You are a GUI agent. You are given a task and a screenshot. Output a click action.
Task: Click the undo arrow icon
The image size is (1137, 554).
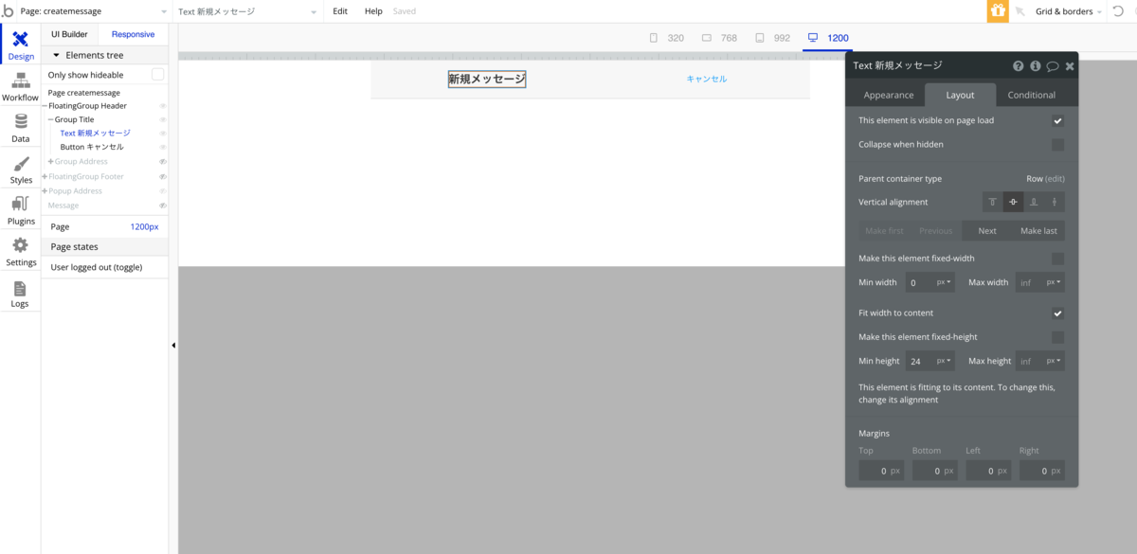[1118, 11]
